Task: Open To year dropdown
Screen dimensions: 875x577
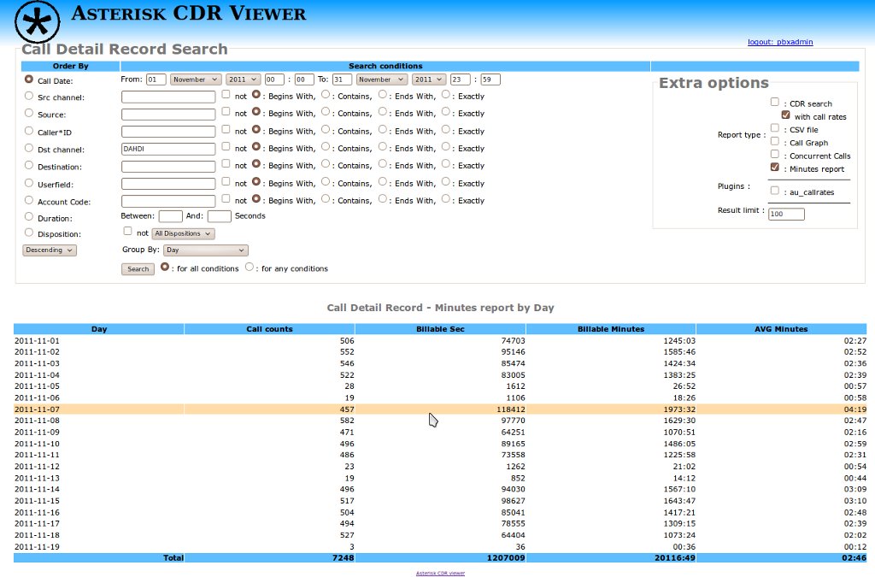Action: point(429,79)
